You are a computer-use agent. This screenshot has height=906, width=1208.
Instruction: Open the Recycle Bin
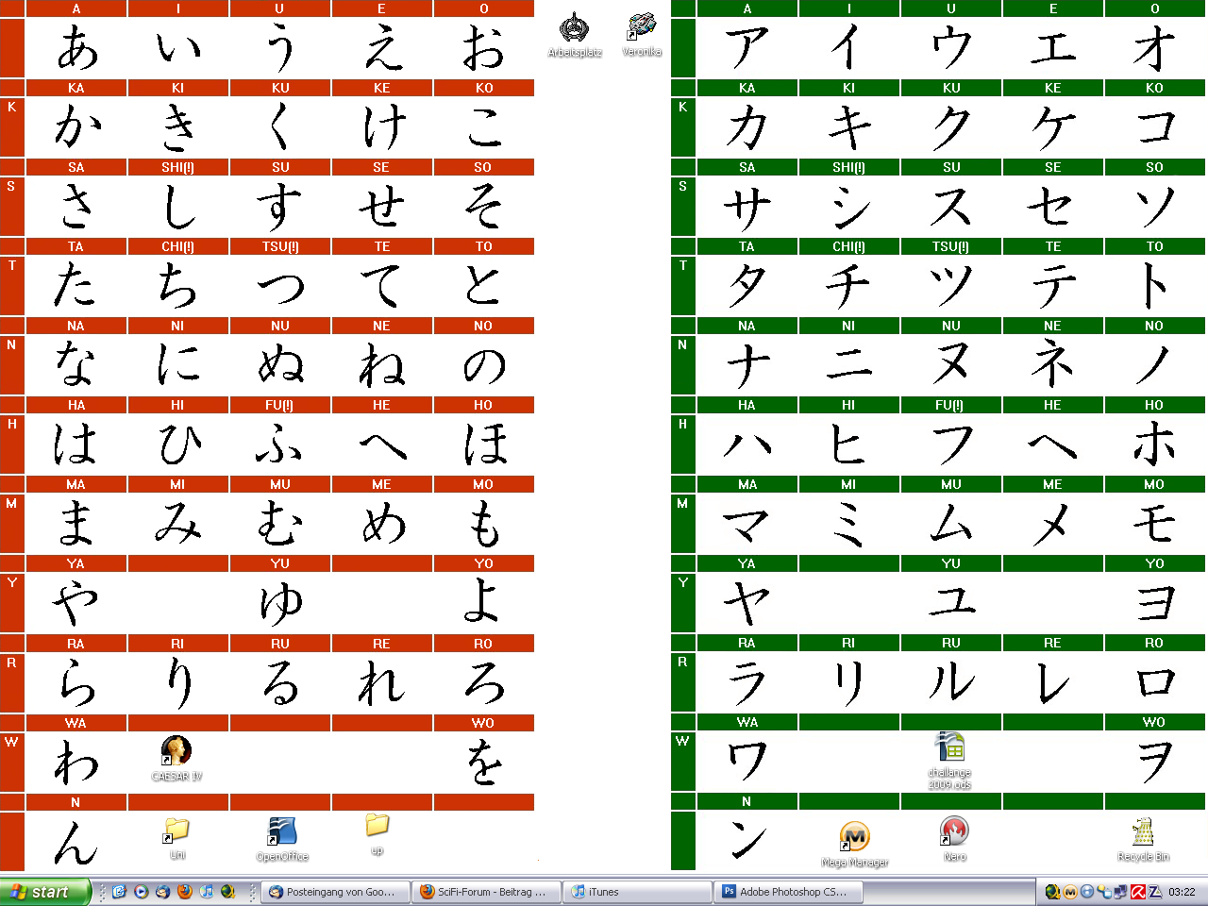1143,834
